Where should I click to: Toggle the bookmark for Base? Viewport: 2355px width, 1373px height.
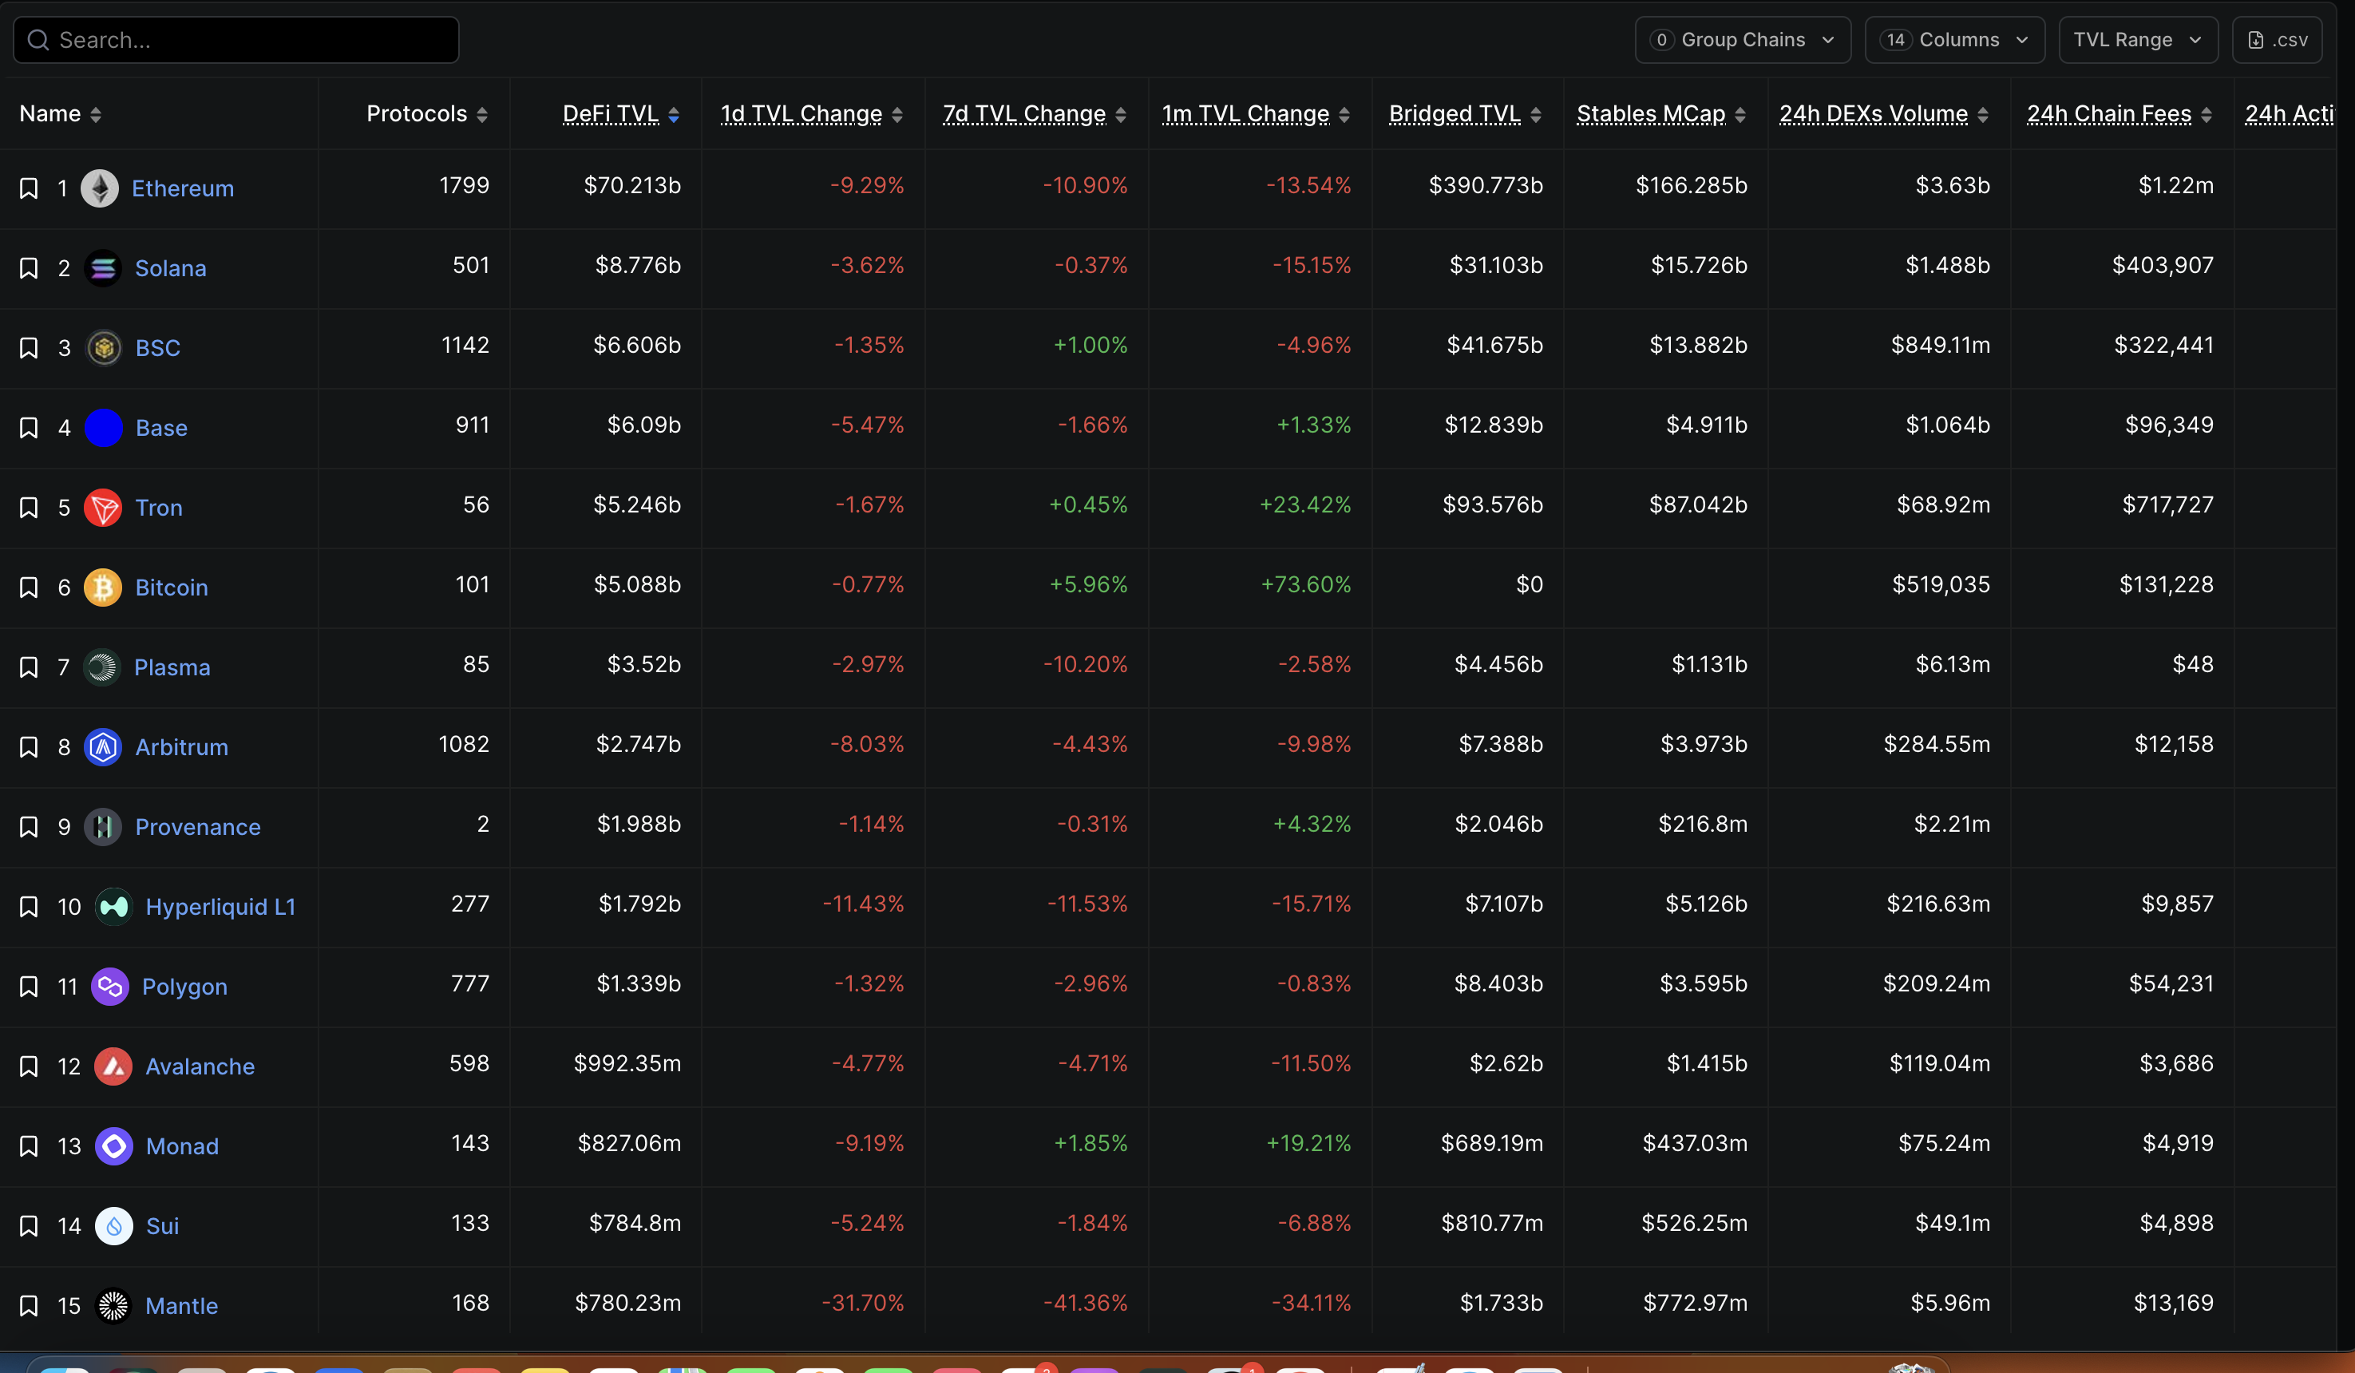pos(28,427)
